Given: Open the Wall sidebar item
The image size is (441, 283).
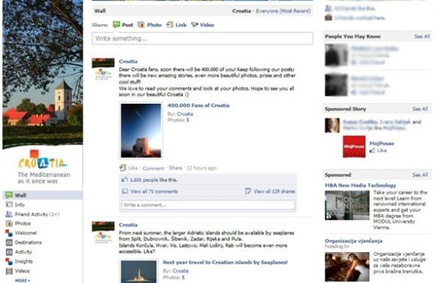Looking at the screenshot, I should [43, 195].
